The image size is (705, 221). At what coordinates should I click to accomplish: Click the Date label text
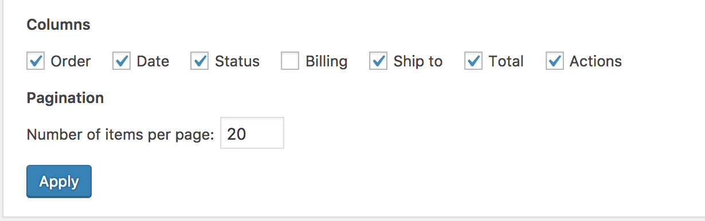point(152,61)
